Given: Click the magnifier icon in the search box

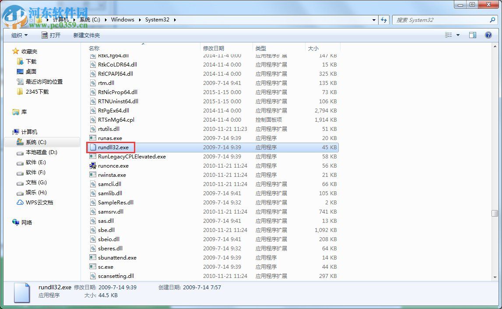Looking at the screenshot, I should click(x=493, y=20).
